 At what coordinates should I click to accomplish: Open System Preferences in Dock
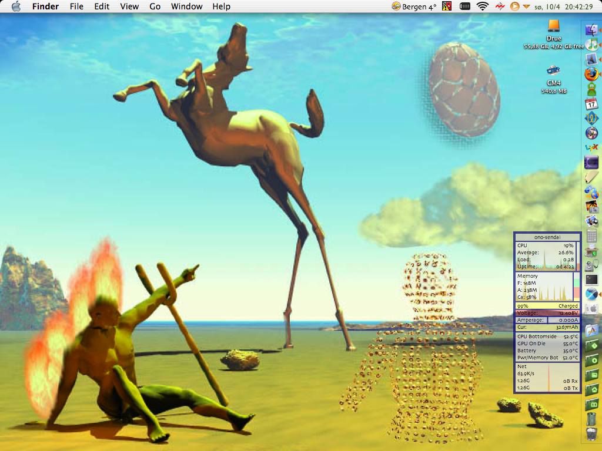click(x=591, y=309)
